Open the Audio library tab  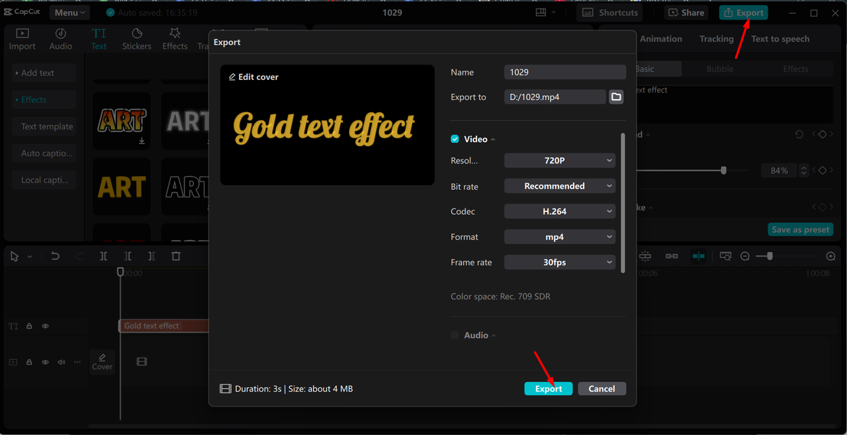[60, 39]
